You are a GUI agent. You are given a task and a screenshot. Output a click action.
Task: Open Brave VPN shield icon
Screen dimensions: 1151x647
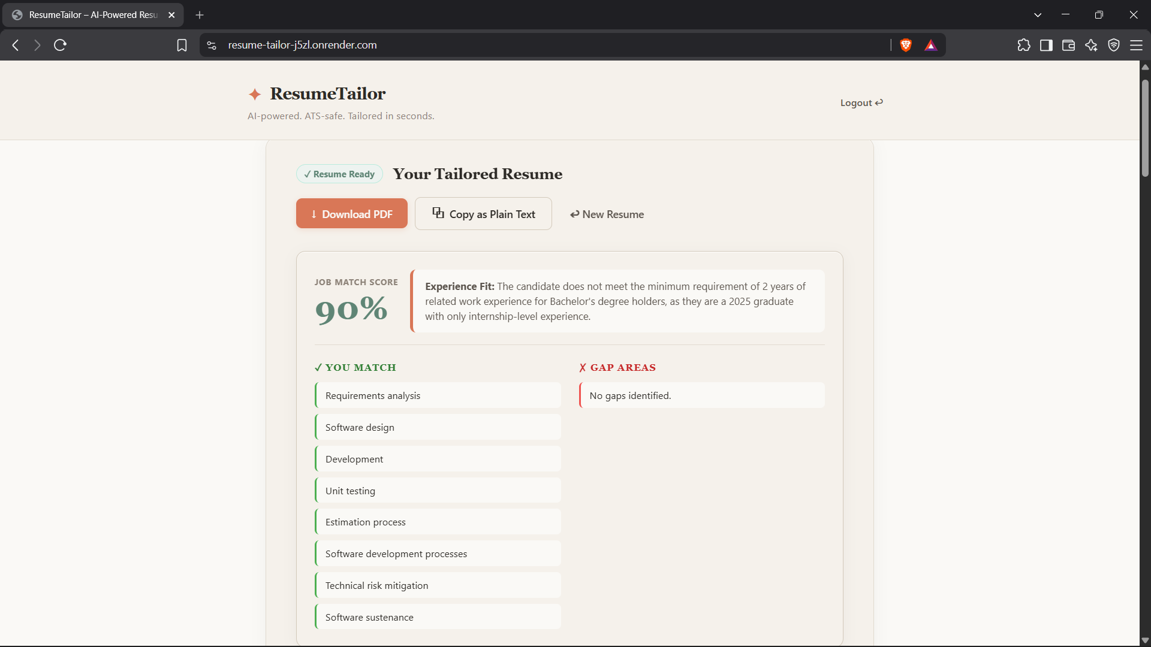pyautogui.click(x=1114, y=45)
